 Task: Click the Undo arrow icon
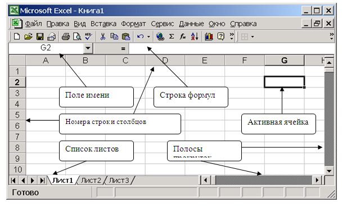140,36
